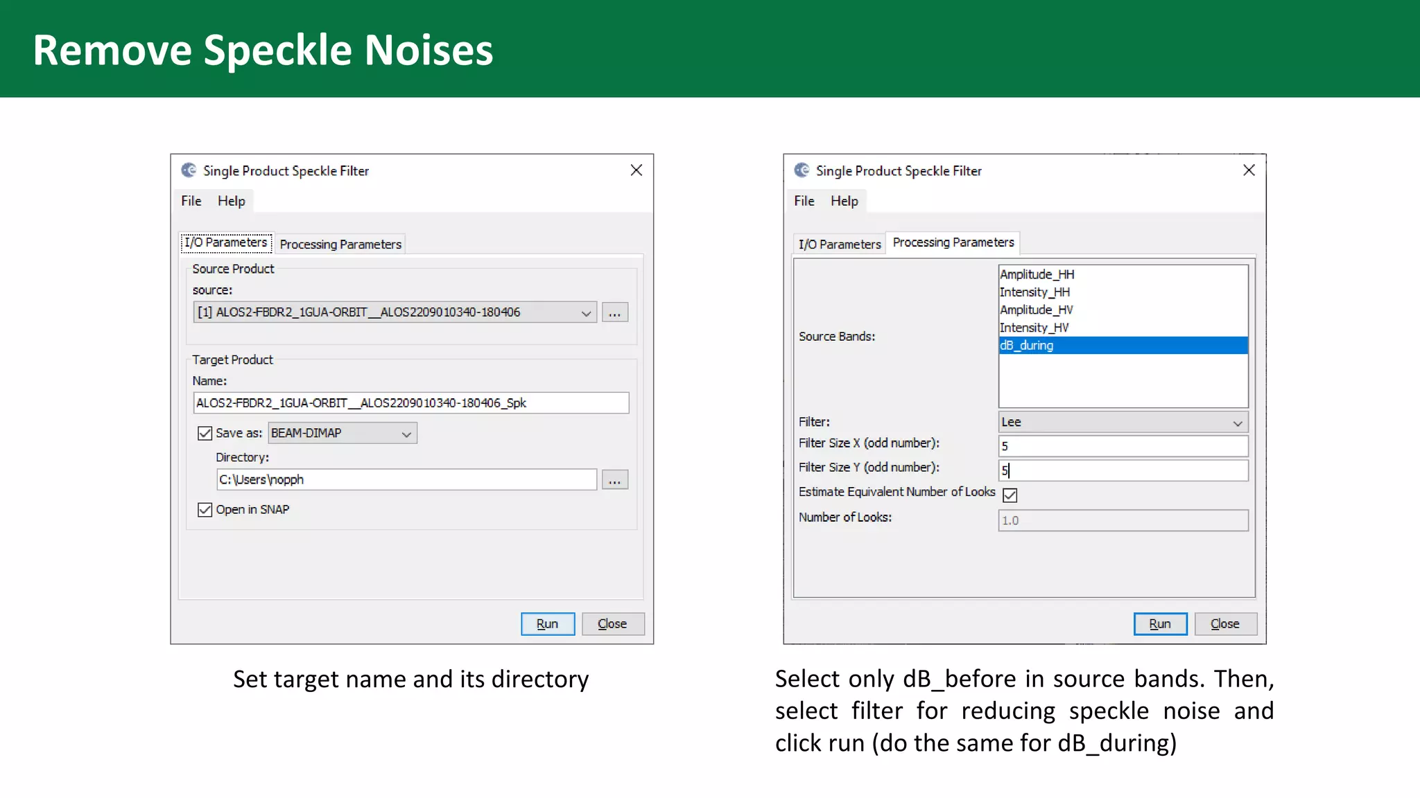Viewport: 1420px width, 798px height.
Task: Click the Filter Size X field
Action: 1123,446
